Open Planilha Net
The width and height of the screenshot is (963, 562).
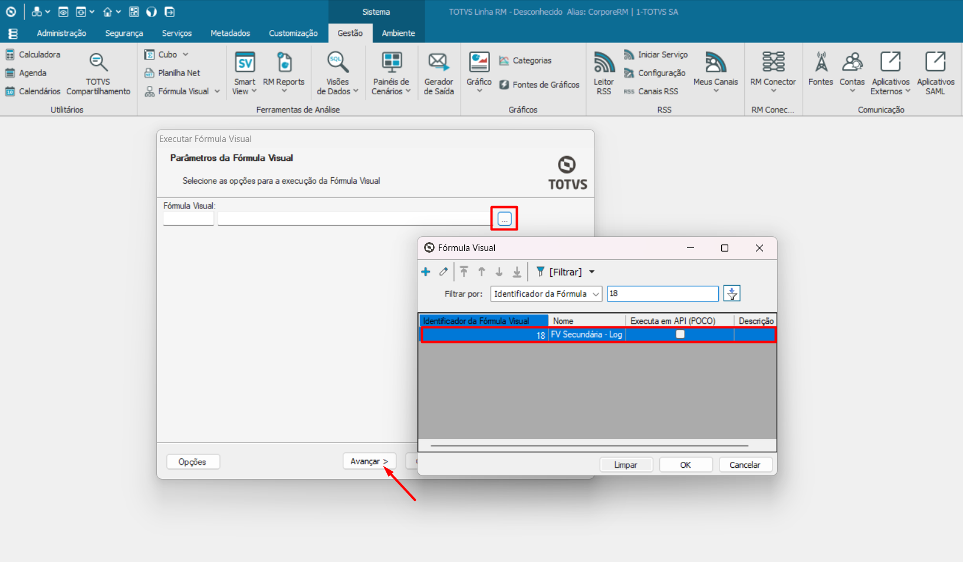[x=172, y=73]
